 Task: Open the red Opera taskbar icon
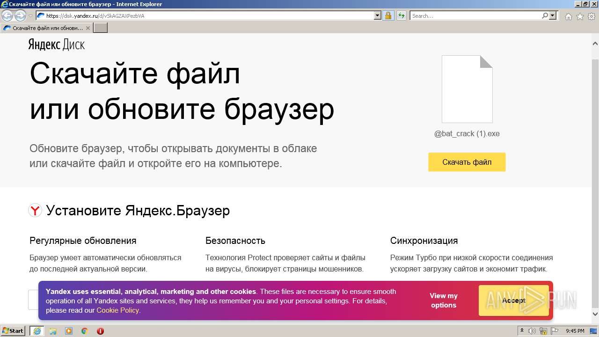(x=100, y=331)
